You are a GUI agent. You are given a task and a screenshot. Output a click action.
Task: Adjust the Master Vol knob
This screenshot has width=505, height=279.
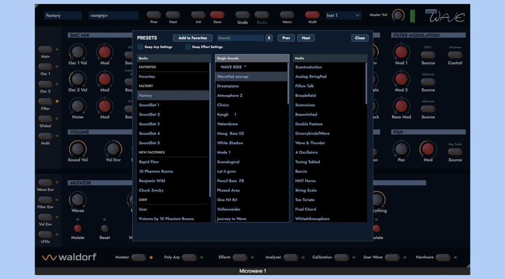(x=398, y=15)
